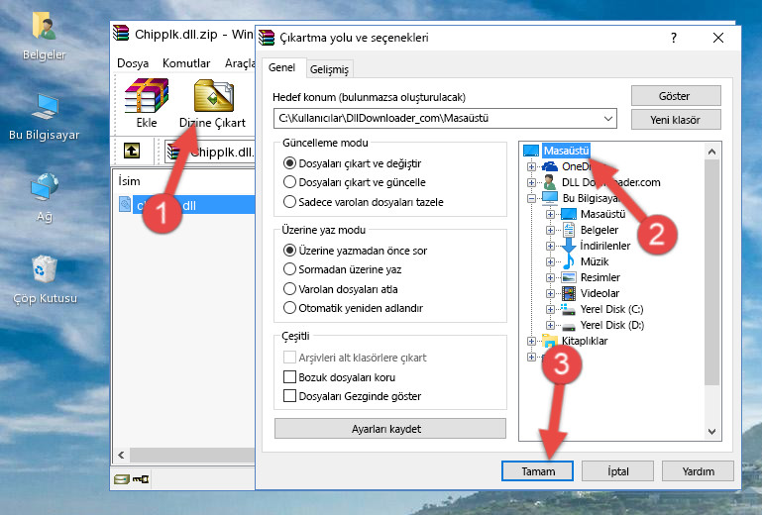Select Masaüstü root in folder tree

coord(566,151)
